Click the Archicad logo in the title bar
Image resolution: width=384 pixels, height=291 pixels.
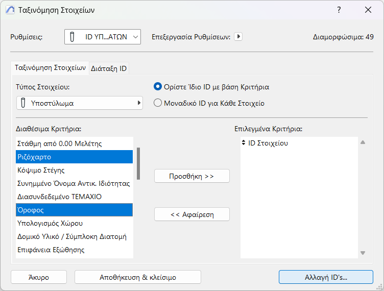pos(10,10)
